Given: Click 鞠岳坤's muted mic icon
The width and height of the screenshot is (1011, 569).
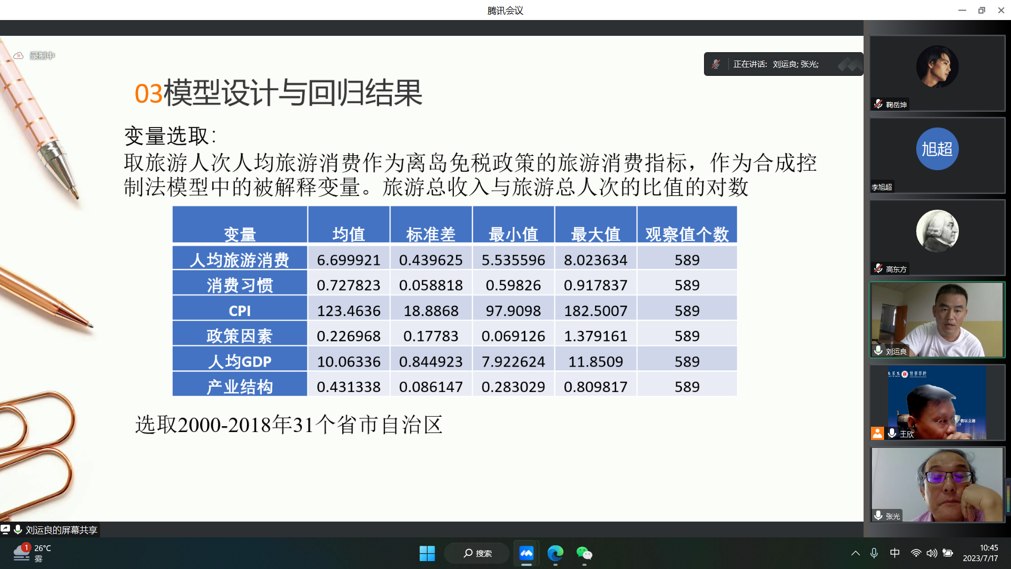Looking at the screenshot, I should tap(878, 104).
